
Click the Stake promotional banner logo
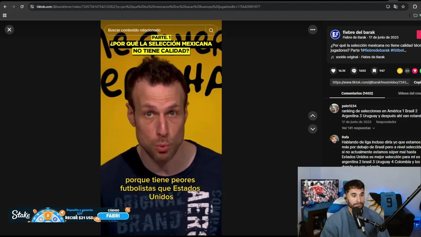pyautogui.click(x=21, y=215)
